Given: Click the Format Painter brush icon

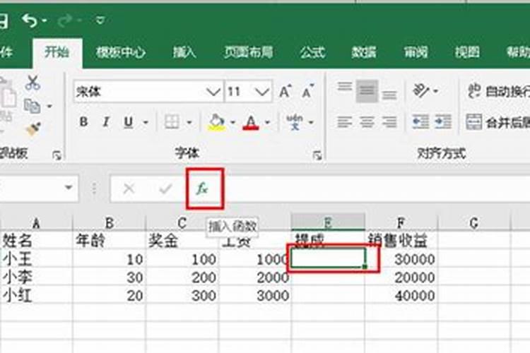Looking at the screenshot, I should (x=33, y=128).
